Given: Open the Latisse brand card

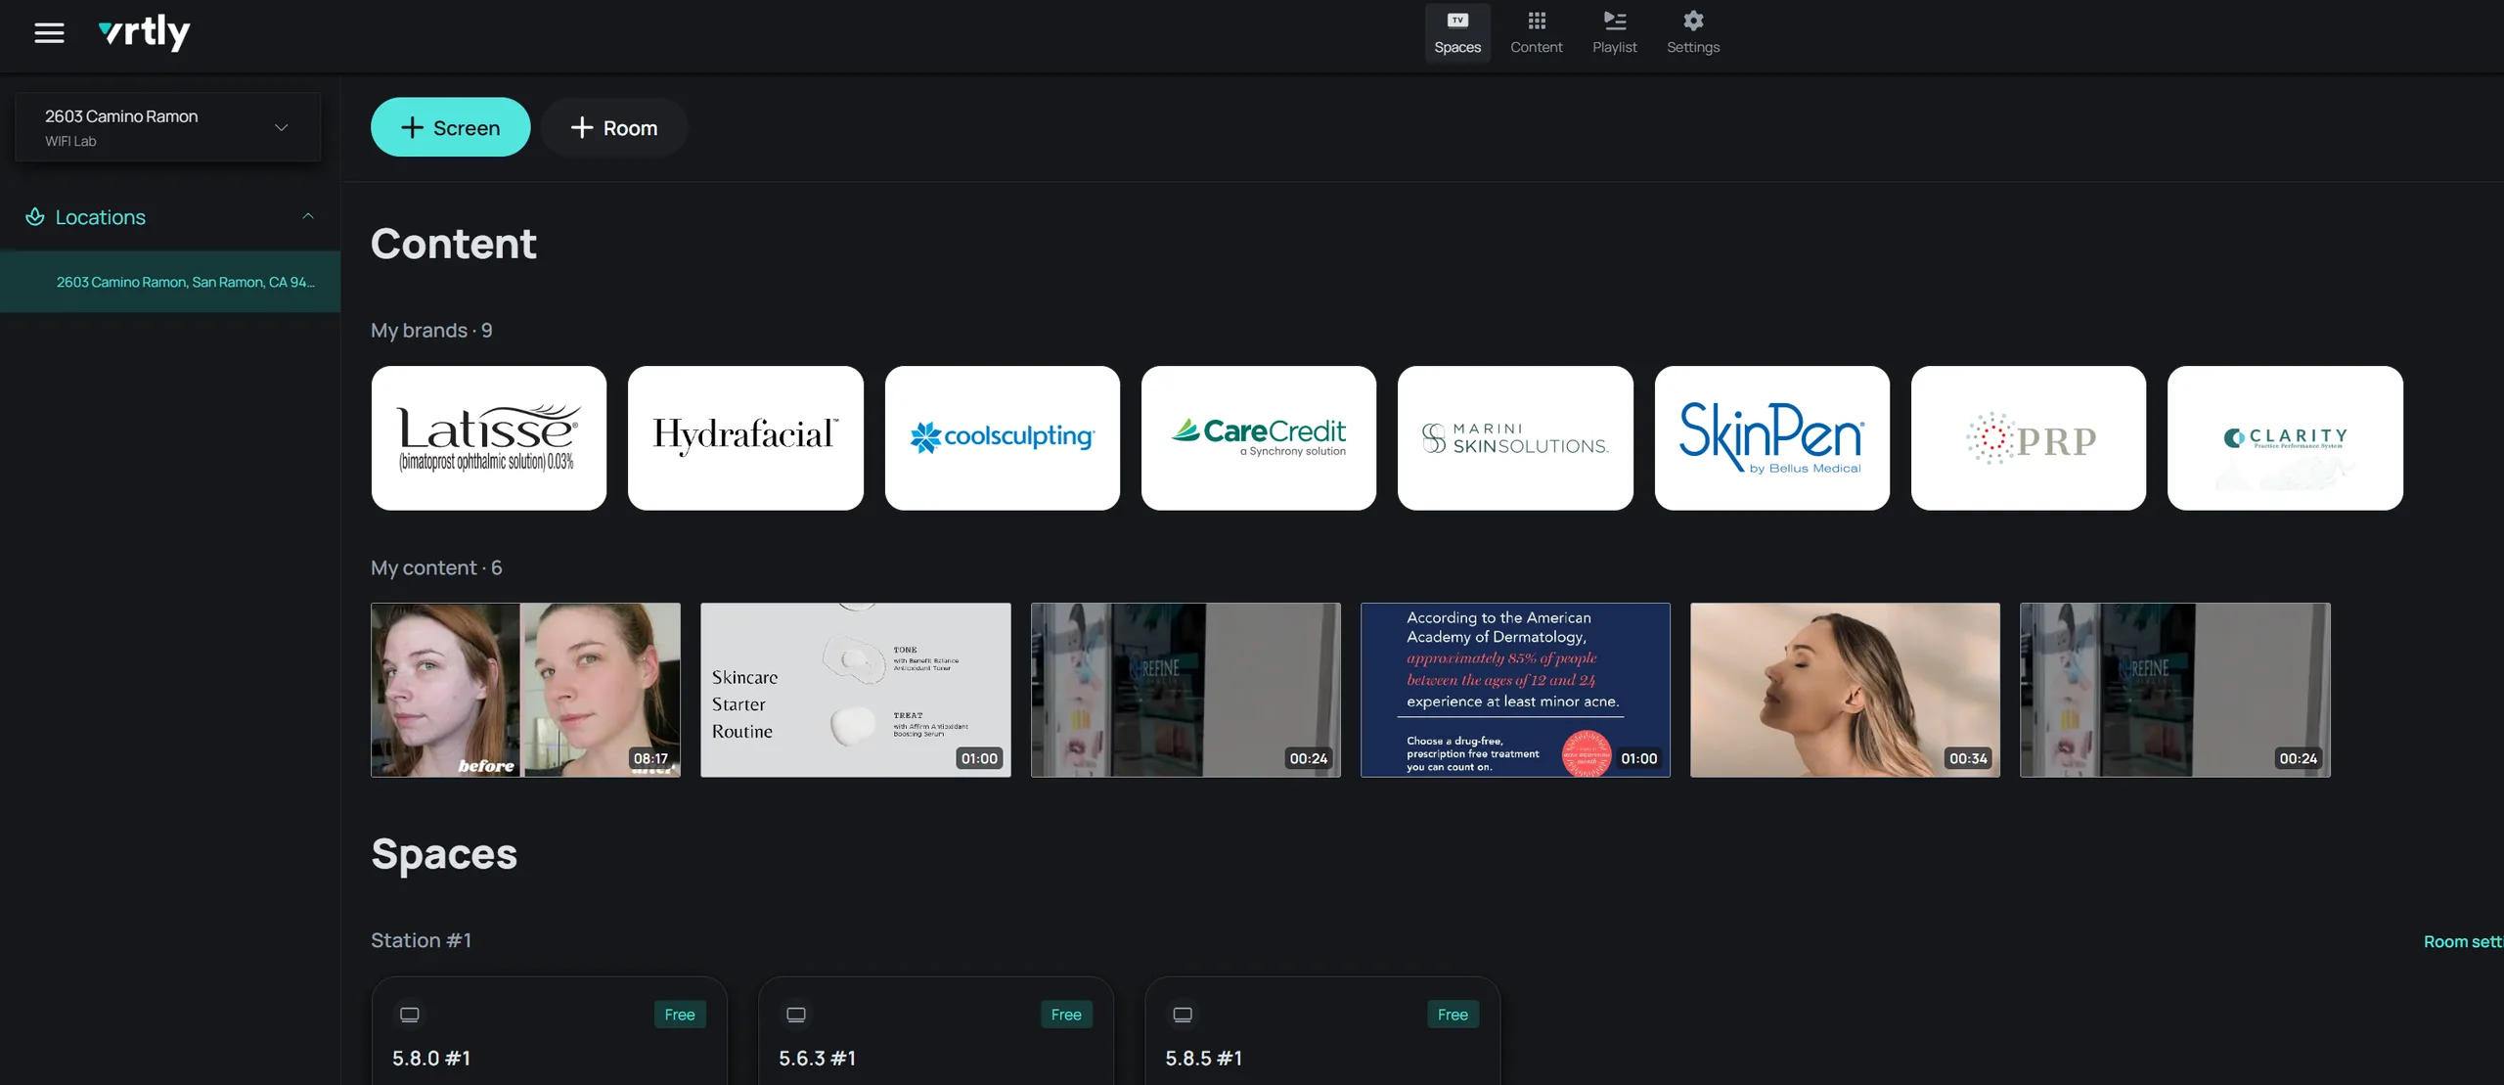Looking at the screenshot, I should tap(489, 437).
